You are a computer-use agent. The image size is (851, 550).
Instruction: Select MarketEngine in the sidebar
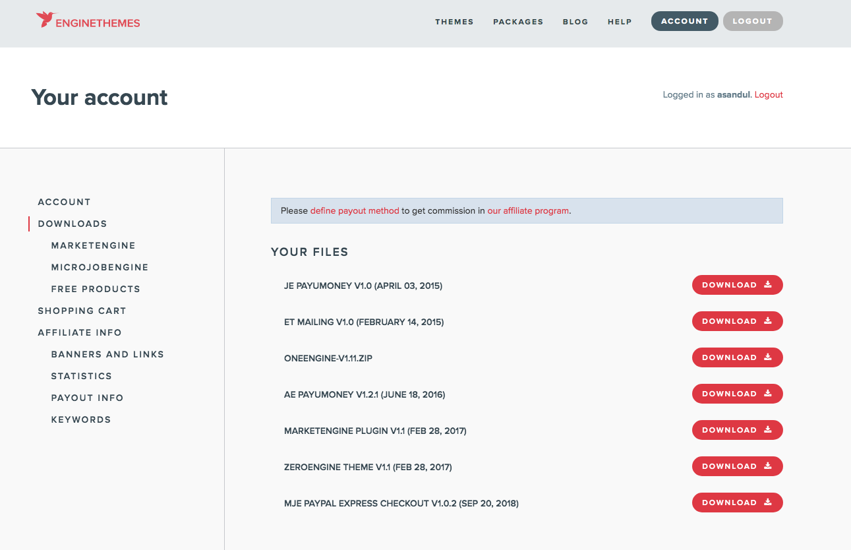pyautogui.click(x=93, y=245)
